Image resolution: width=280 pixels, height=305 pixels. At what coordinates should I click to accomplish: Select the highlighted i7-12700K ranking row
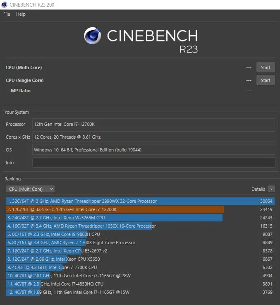[140, 209]
